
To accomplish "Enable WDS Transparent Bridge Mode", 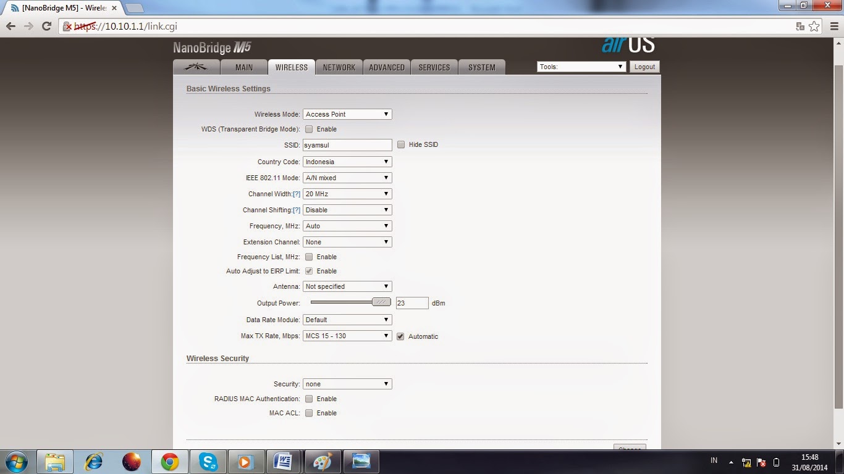I will tap(309, 129).
